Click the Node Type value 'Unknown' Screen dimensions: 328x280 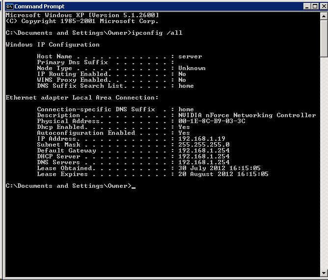pos(192,68)
